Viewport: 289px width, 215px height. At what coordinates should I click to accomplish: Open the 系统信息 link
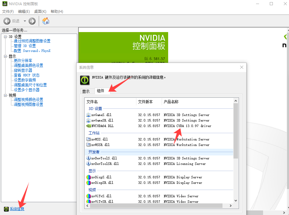(17, 209)
